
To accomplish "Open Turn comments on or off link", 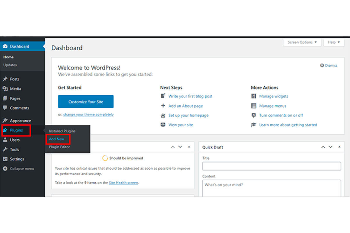I will (281, 115).
